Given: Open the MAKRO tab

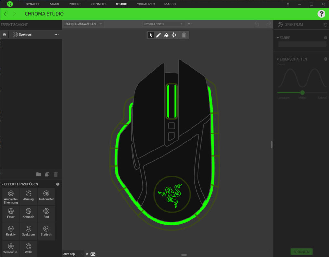Looking at the screenshot, I should [x=170, y=4].
